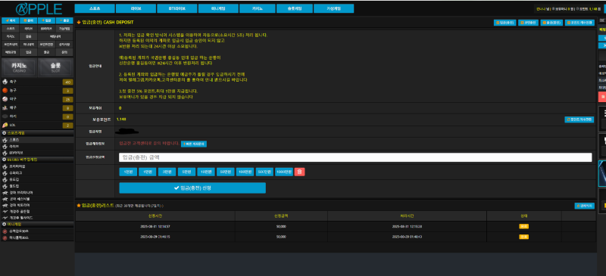Open 스포츠 under the 스포츠게임 section
Image resolution: width=606 pixels, height=276 pixels.
(x=37, y=140)
